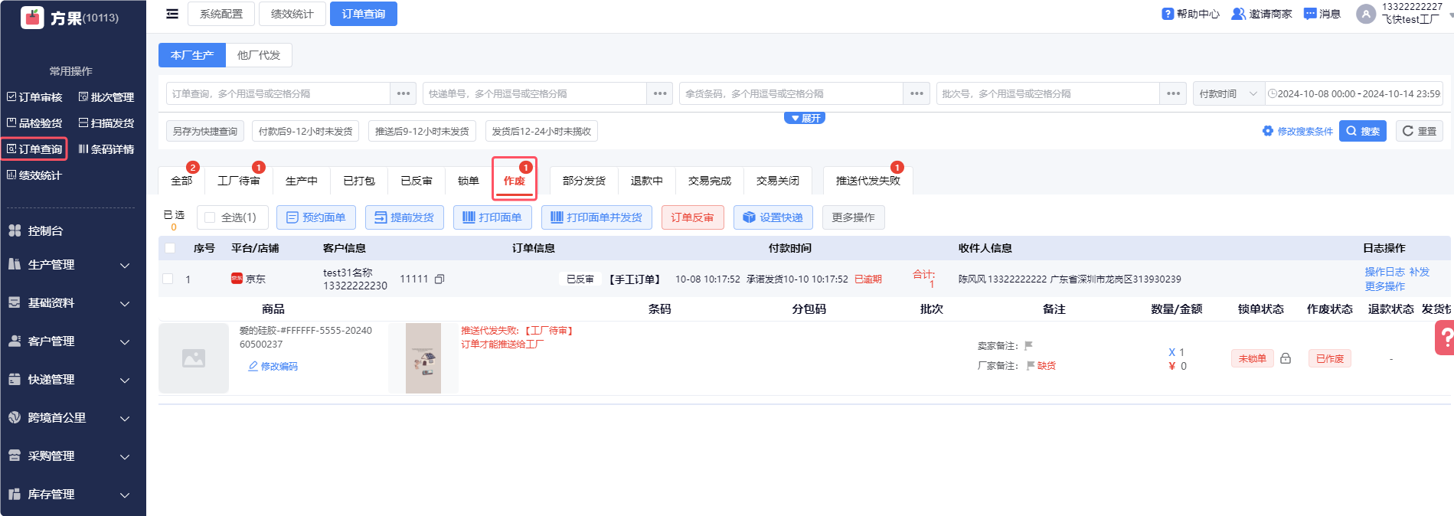Click copy icon next to order 11111
The height and width of the screenshot is (516, 1454).
(x=439, y=279)
